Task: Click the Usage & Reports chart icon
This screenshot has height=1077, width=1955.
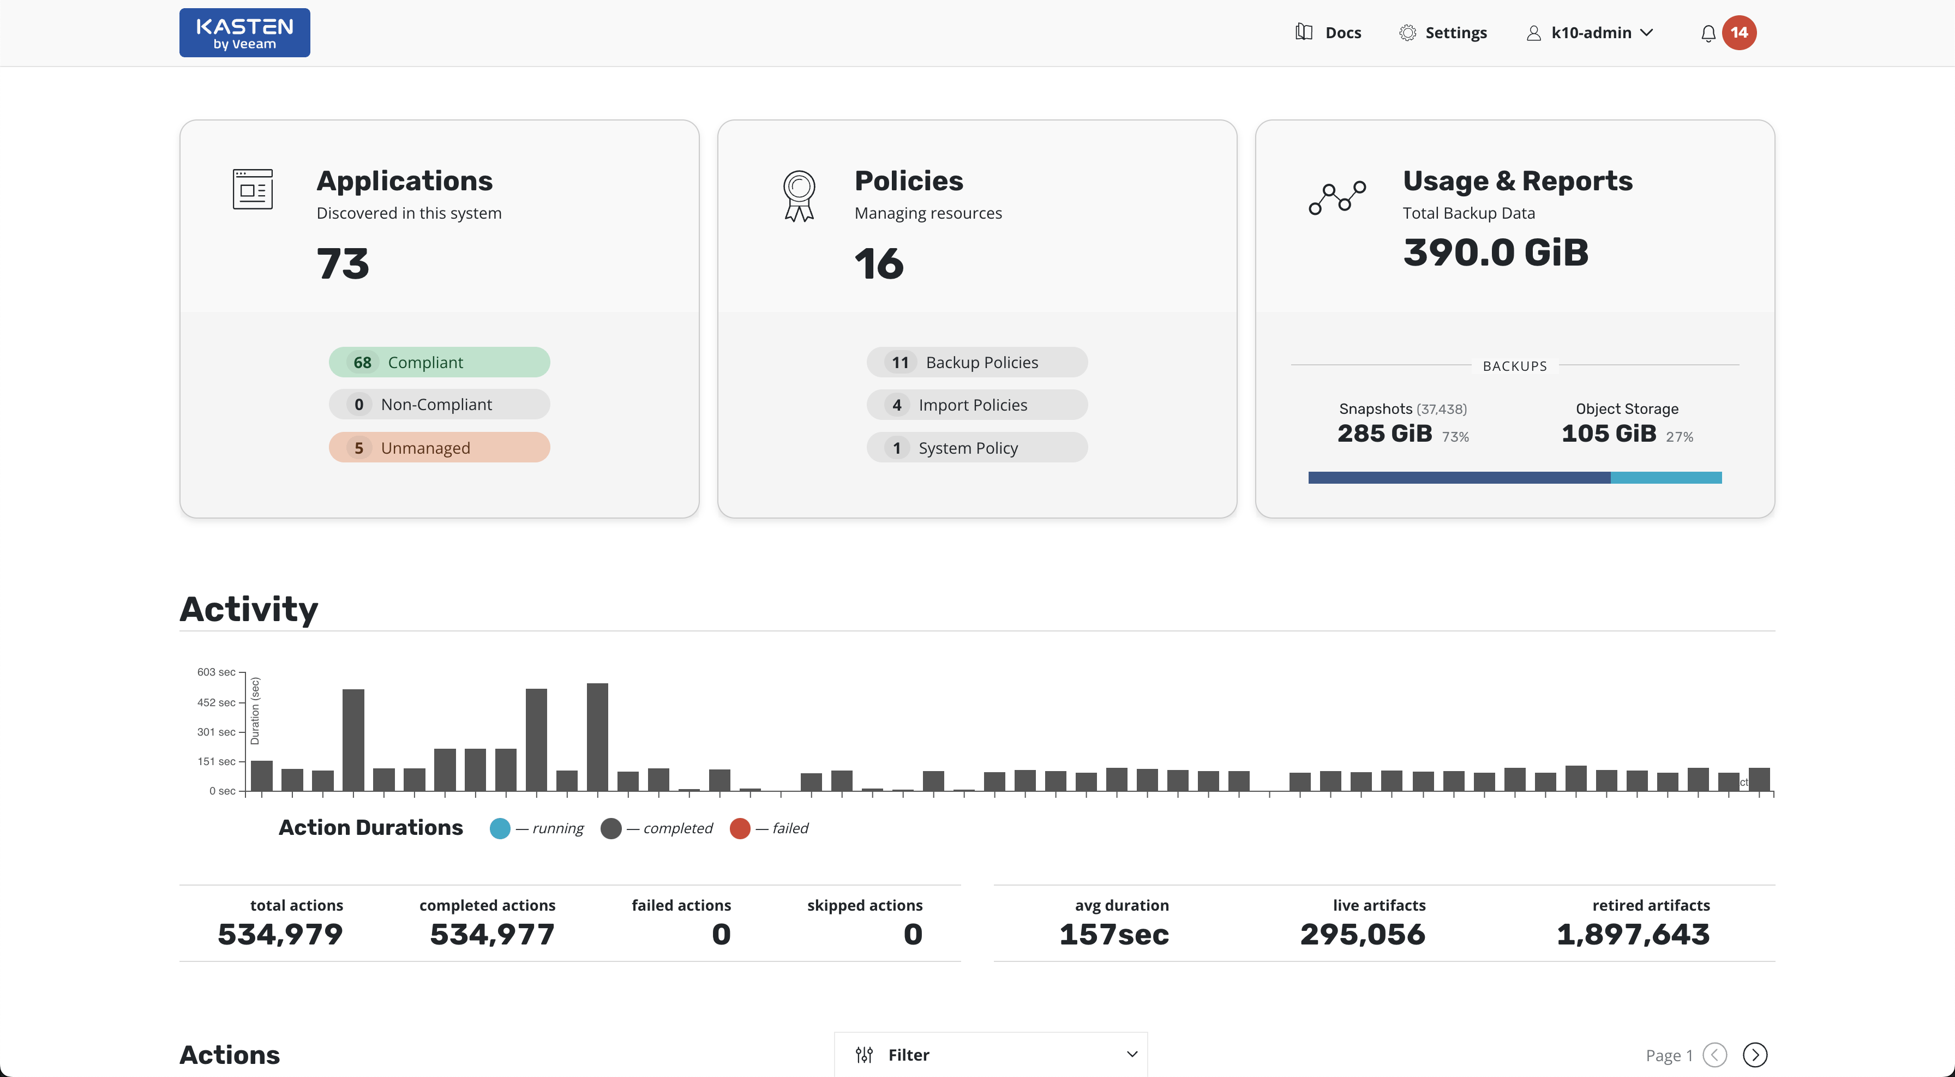Action: pyautogui.click(x=1337, y=198)
